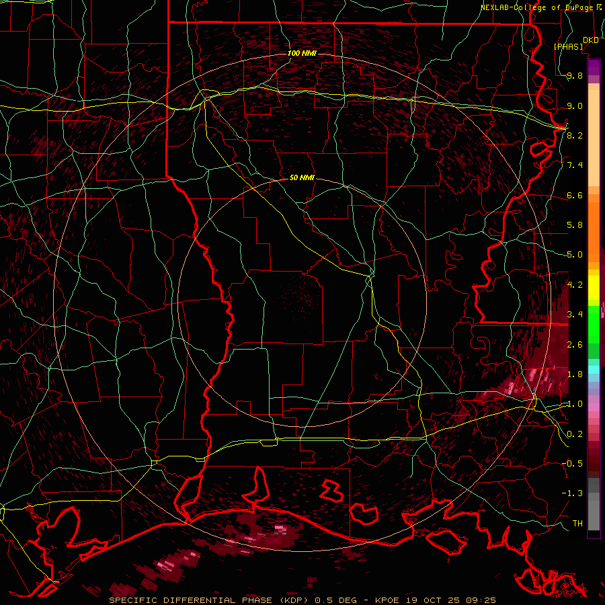Click the -1.3 value on the color scale
605x605 pixels.
pyautogui.click(x=571, y=493)
